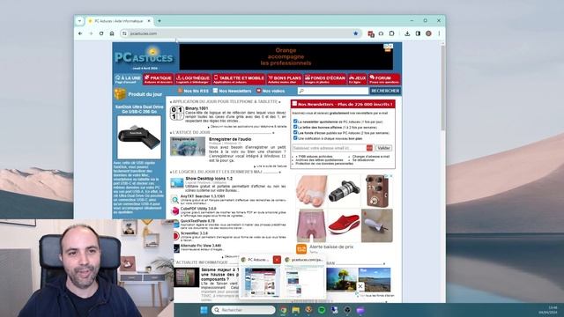Open Enregistrer de l'audio article
This screenshot has height=317, width=564.
[230, 139]
